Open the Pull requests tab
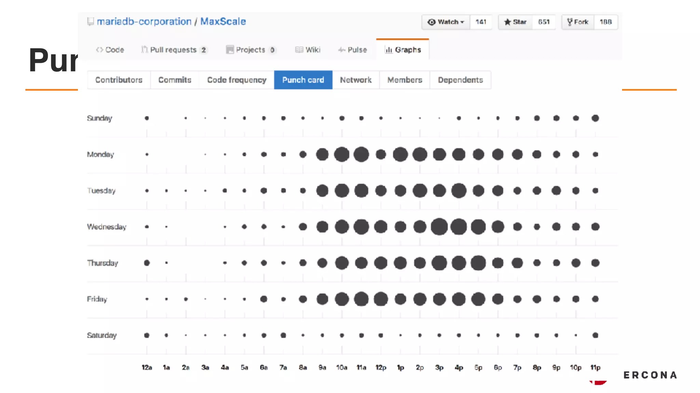The height and width of the screenshot is (393, 700). (174, 50)
